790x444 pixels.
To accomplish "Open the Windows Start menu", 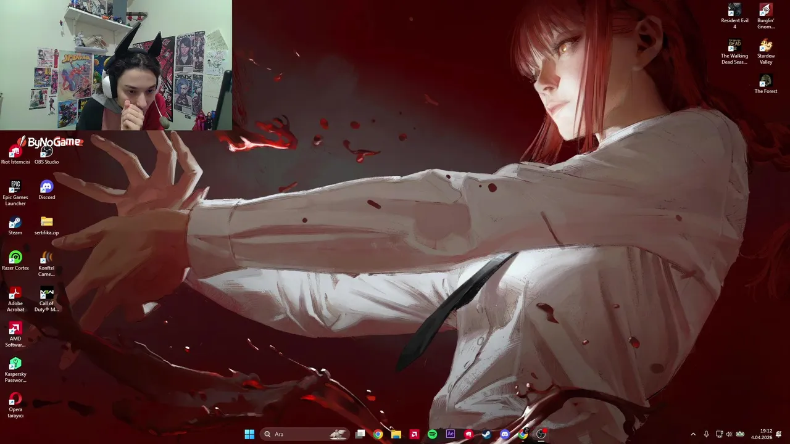I will (249, 434).
